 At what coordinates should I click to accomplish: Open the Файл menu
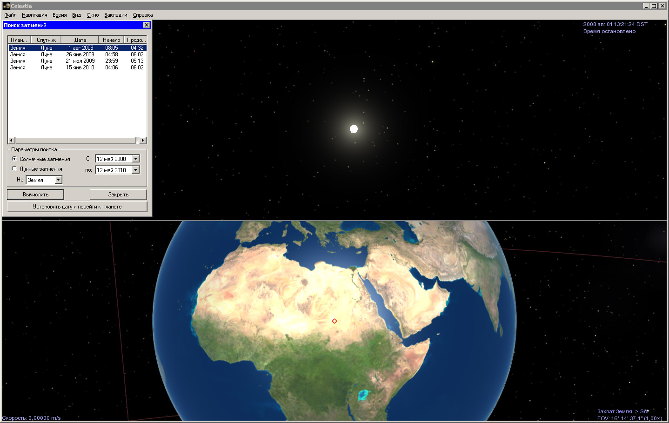coord(10,15)
